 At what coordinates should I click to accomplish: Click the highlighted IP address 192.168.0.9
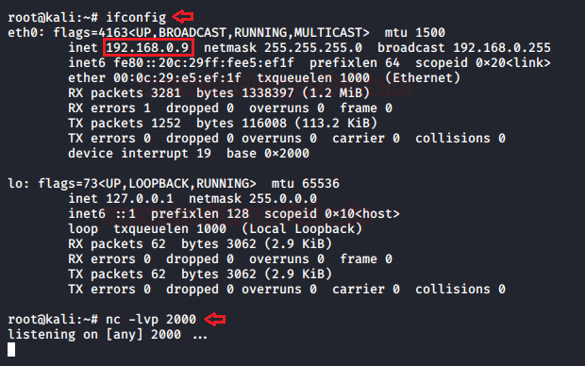tap(148, 48)
